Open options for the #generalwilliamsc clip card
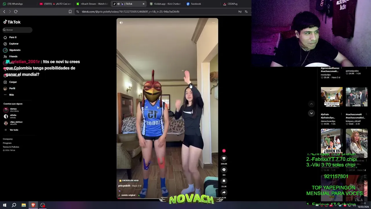 click(341, 68)
